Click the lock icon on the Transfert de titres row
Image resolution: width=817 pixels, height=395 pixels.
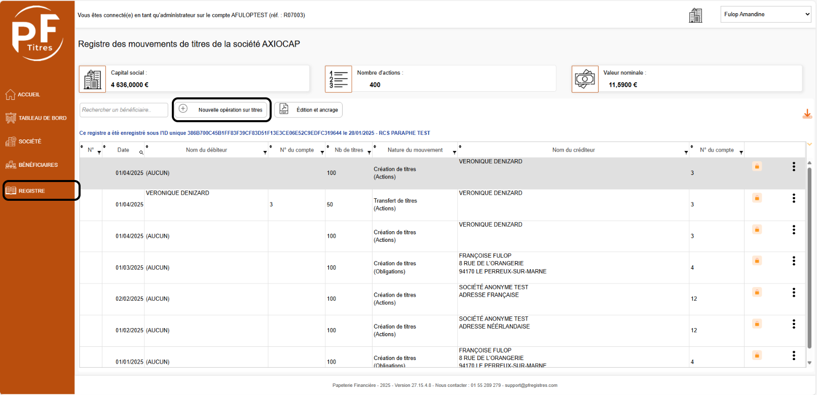point(757,198)
